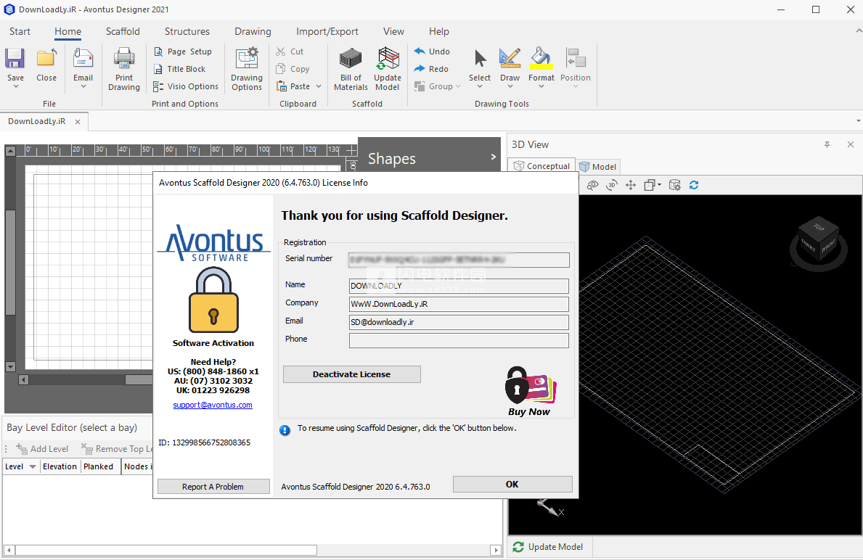Click the Copy icon

tap(281, 69)
